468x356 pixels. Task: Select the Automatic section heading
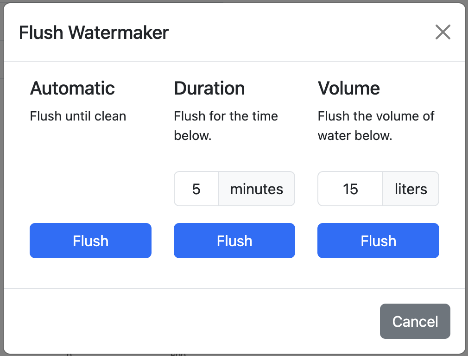coord(72,88)
